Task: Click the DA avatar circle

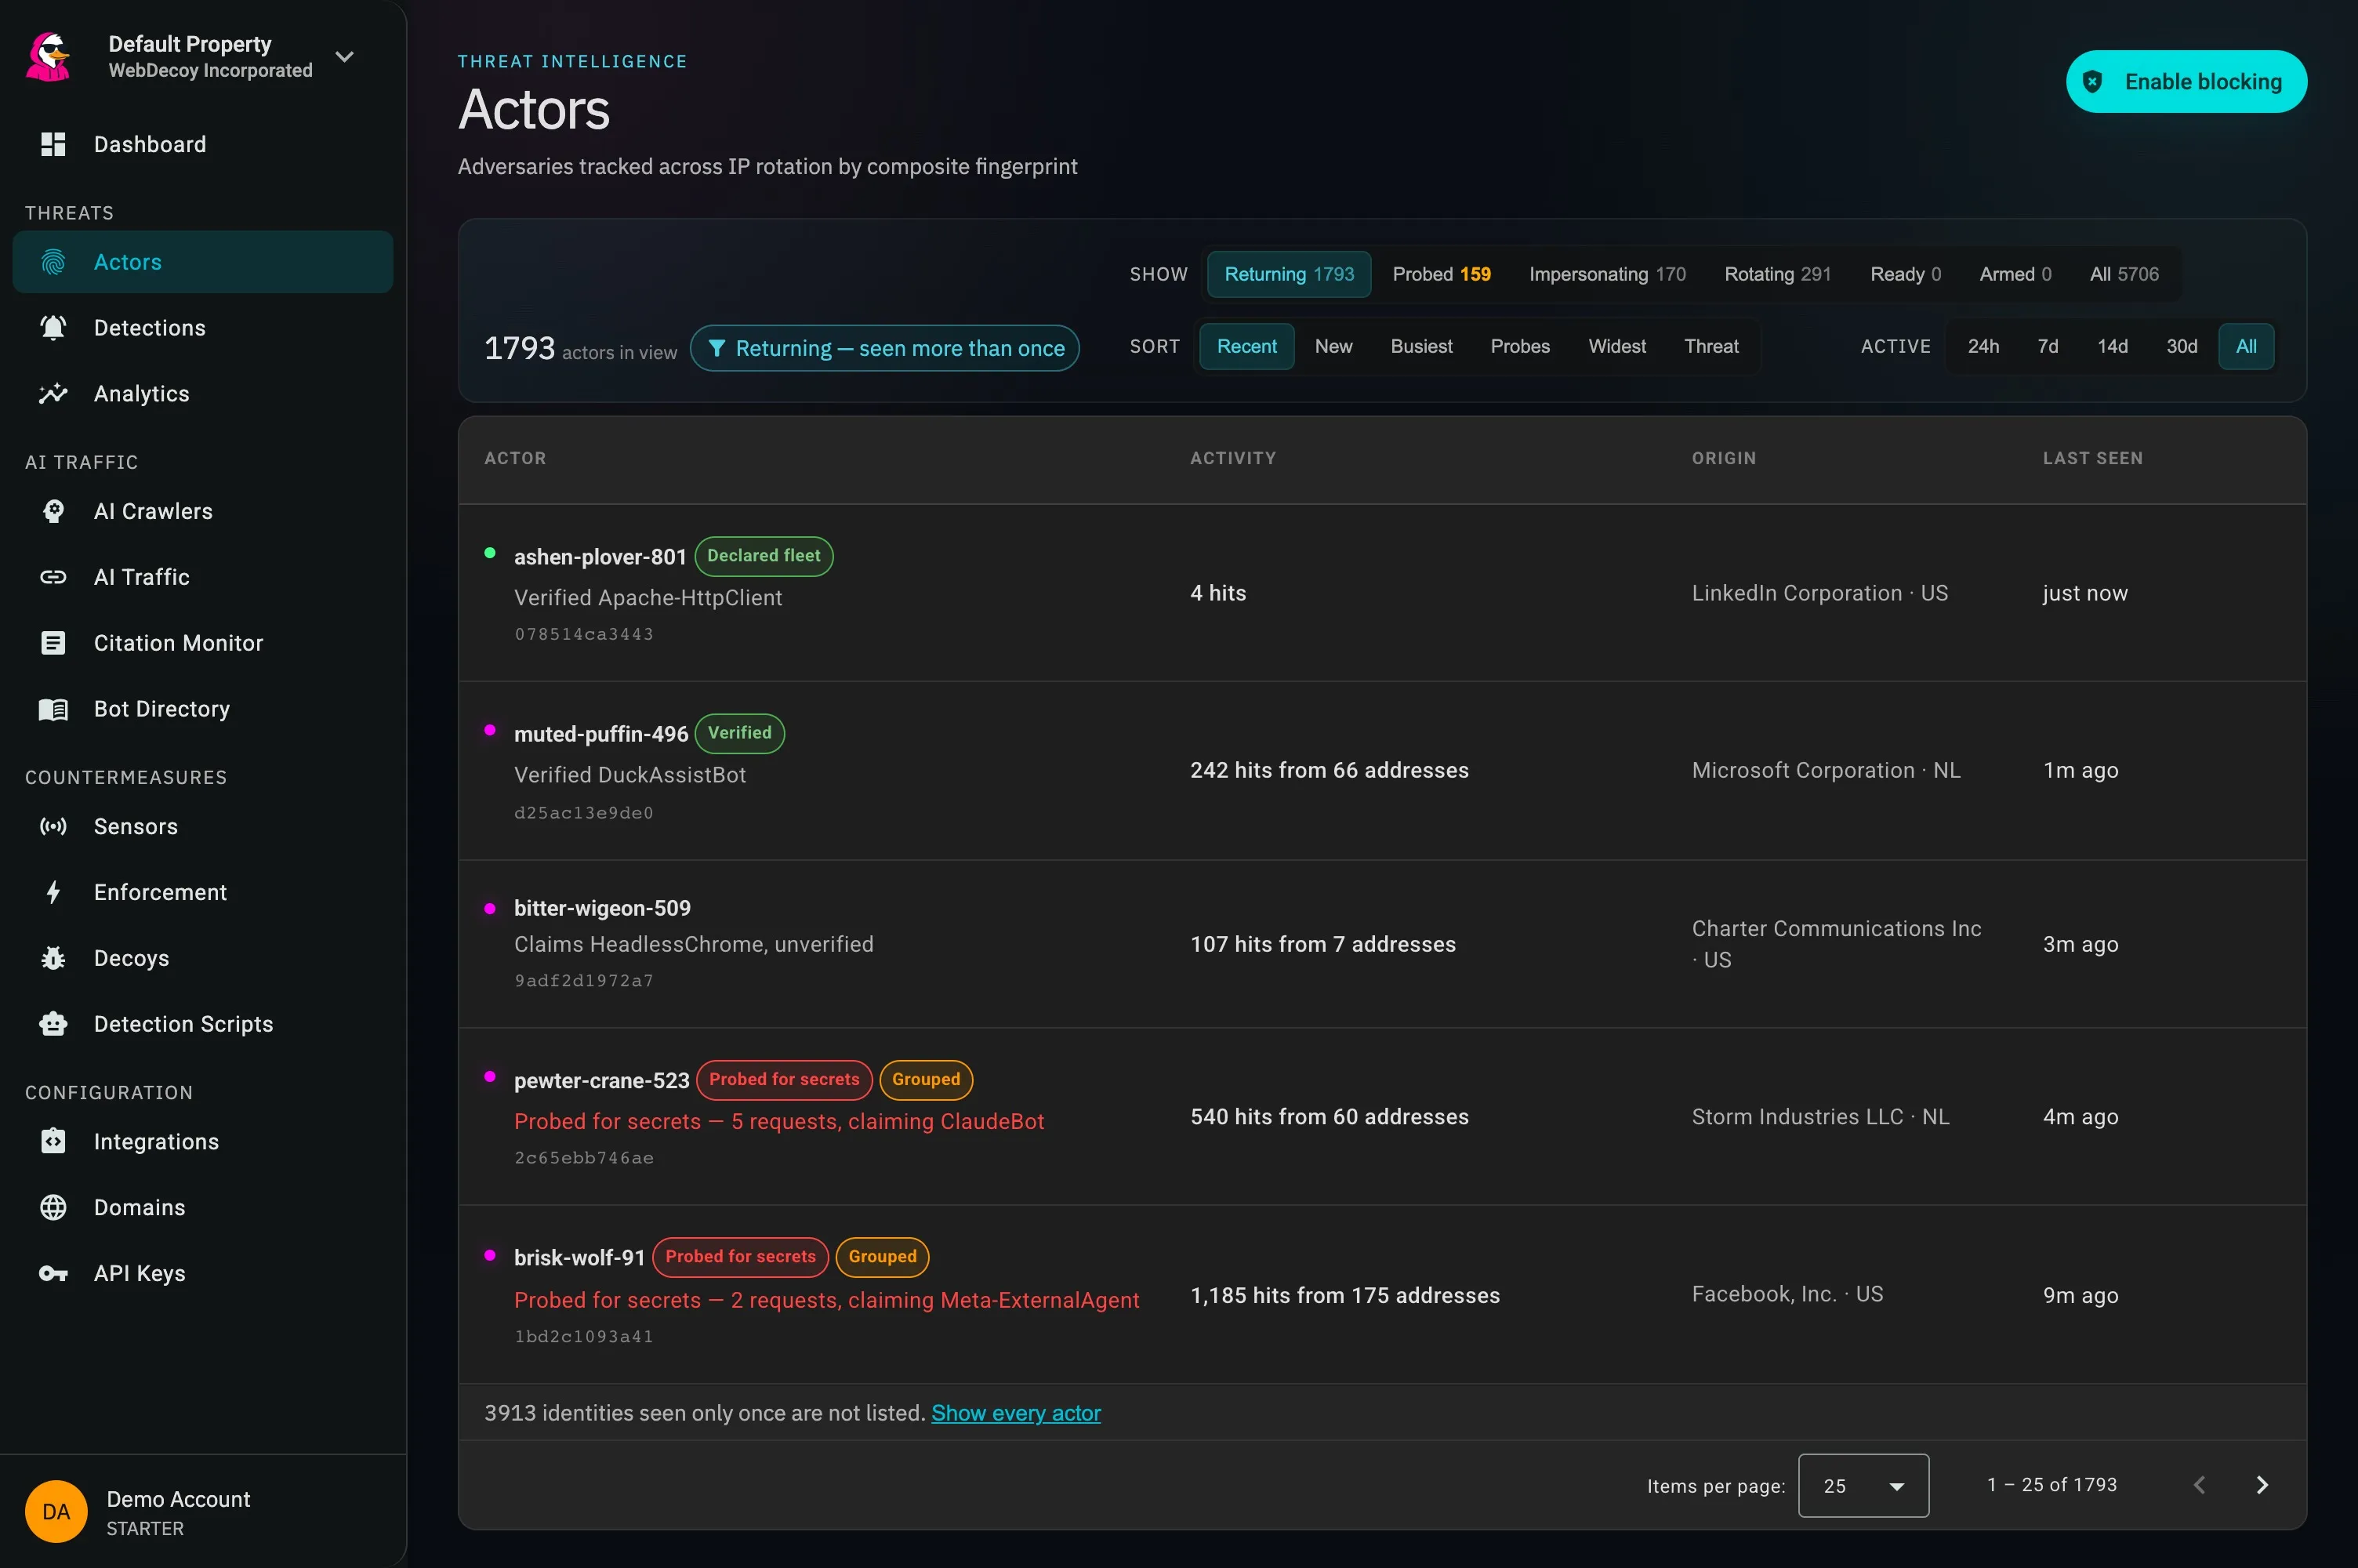Action: (56, 1511)
